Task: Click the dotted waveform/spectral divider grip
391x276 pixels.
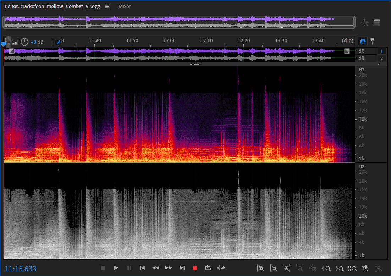Action: 195,64
